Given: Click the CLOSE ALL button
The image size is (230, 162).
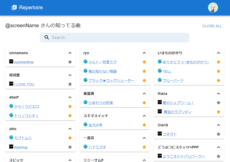Looking at the screenshot, I should [x=212, y=26].
